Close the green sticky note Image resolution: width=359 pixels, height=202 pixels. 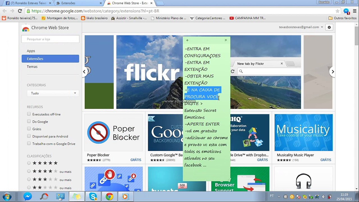(x=226, y=40)
